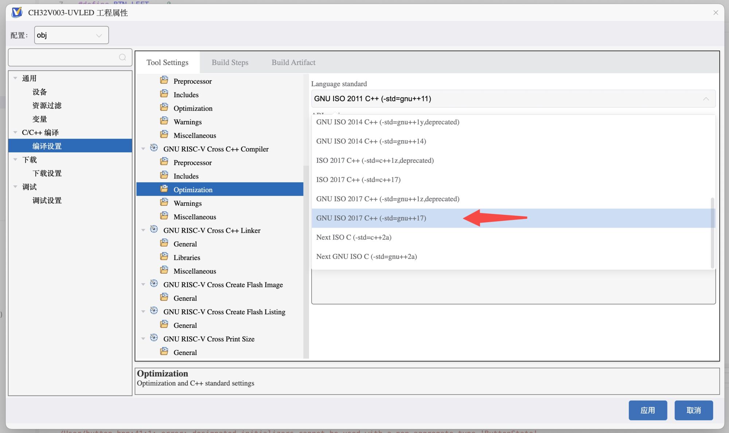
Task: Collapse the C/C++ 编译 tree section
Action: point(15,132)
